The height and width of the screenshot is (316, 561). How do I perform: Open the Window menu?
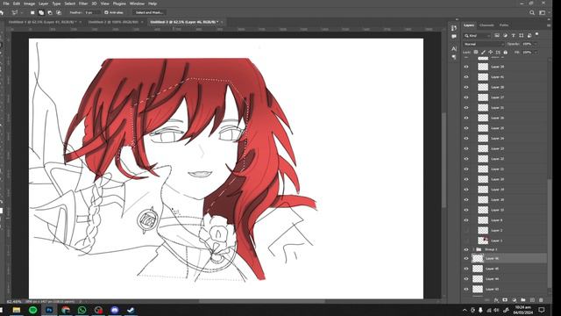click(137, 4)
